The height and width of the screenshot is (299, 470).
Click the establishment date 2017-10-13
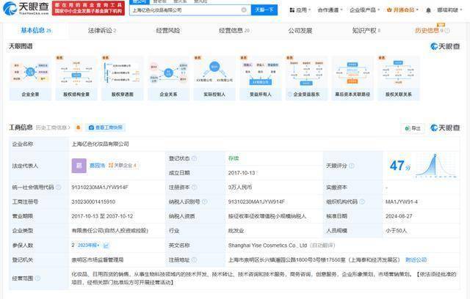click(x=242, y=173)
